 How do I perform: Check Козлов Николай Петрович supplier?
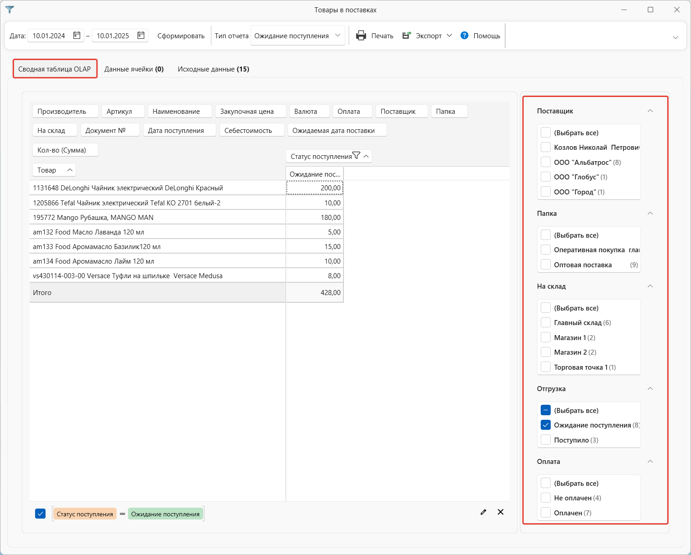pos(546,148)
